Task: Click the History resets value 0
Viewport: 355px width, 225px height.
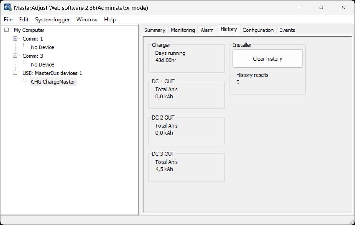Action: pyautogui.click(x=238, y=82)
